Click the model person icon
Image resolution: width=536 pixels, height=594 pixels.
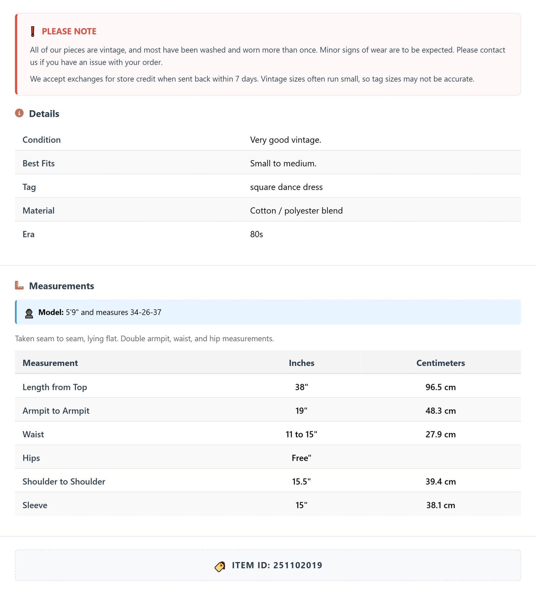29,313
